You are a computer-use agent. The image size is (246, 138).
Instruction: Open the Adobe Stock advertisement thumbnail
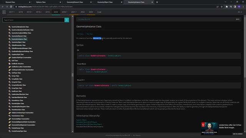coord(209,128)
